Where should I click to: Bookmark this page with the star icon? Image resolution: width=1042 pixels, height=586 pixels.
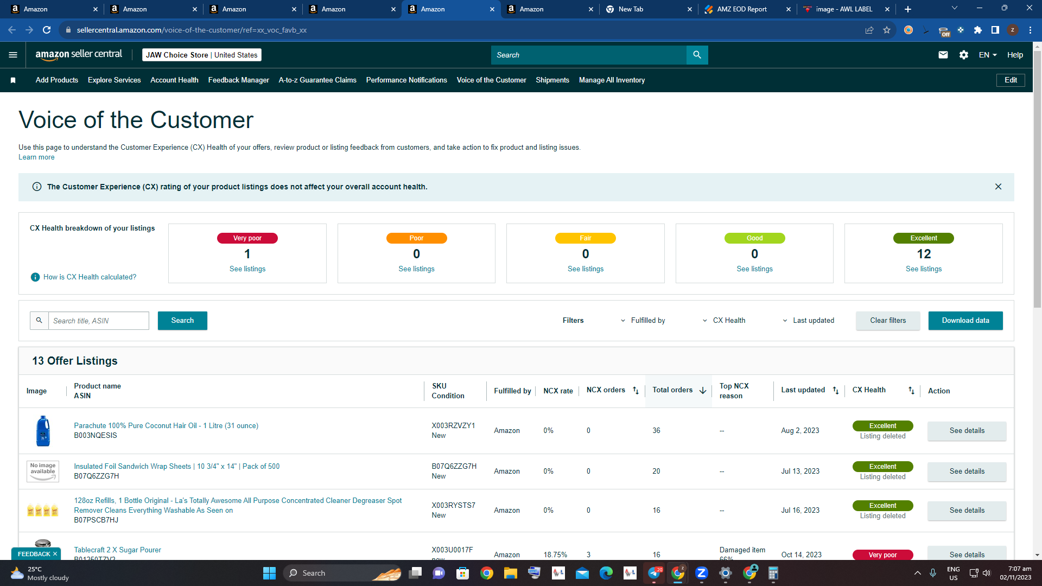click(x=887, y=30)
